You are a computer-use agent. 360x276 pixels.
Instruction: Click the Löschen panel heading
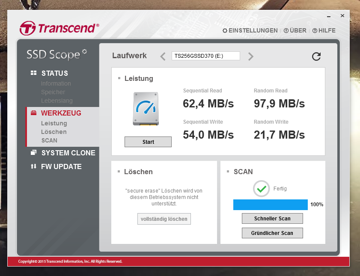pyautogui.click(x=138, y=172)
